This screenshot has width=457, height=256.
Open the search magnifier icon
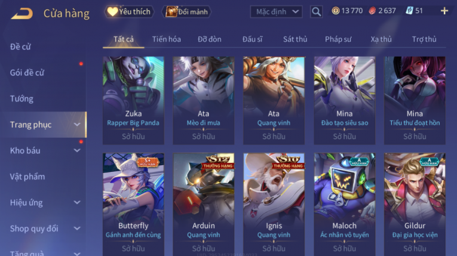(316, 12)
